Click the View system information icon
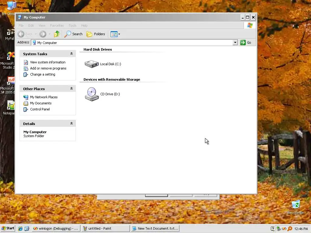The image size is (311, 233). 26,62
